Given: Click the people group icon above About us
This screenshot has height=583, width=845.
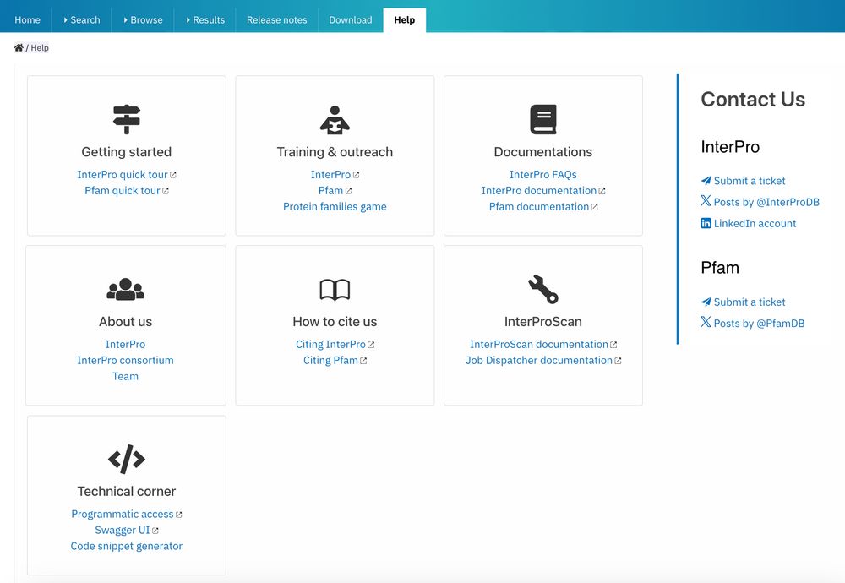Looking at the screenshot, I should (126, 289).
